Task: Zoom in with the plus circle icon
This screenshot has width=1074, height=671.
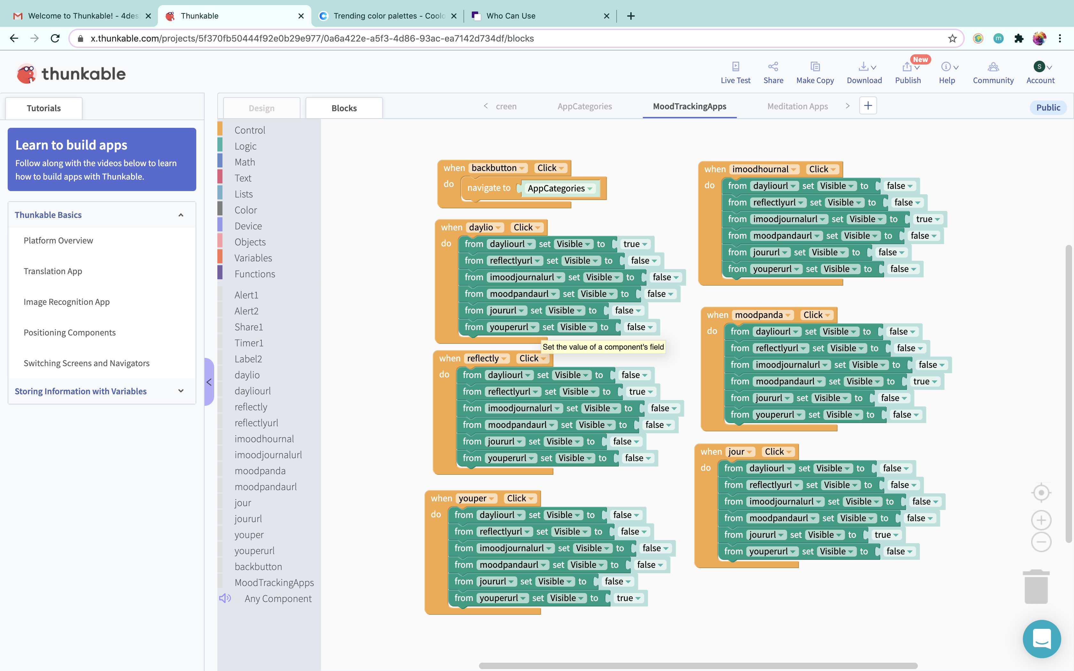Action: pos(1041,520)
